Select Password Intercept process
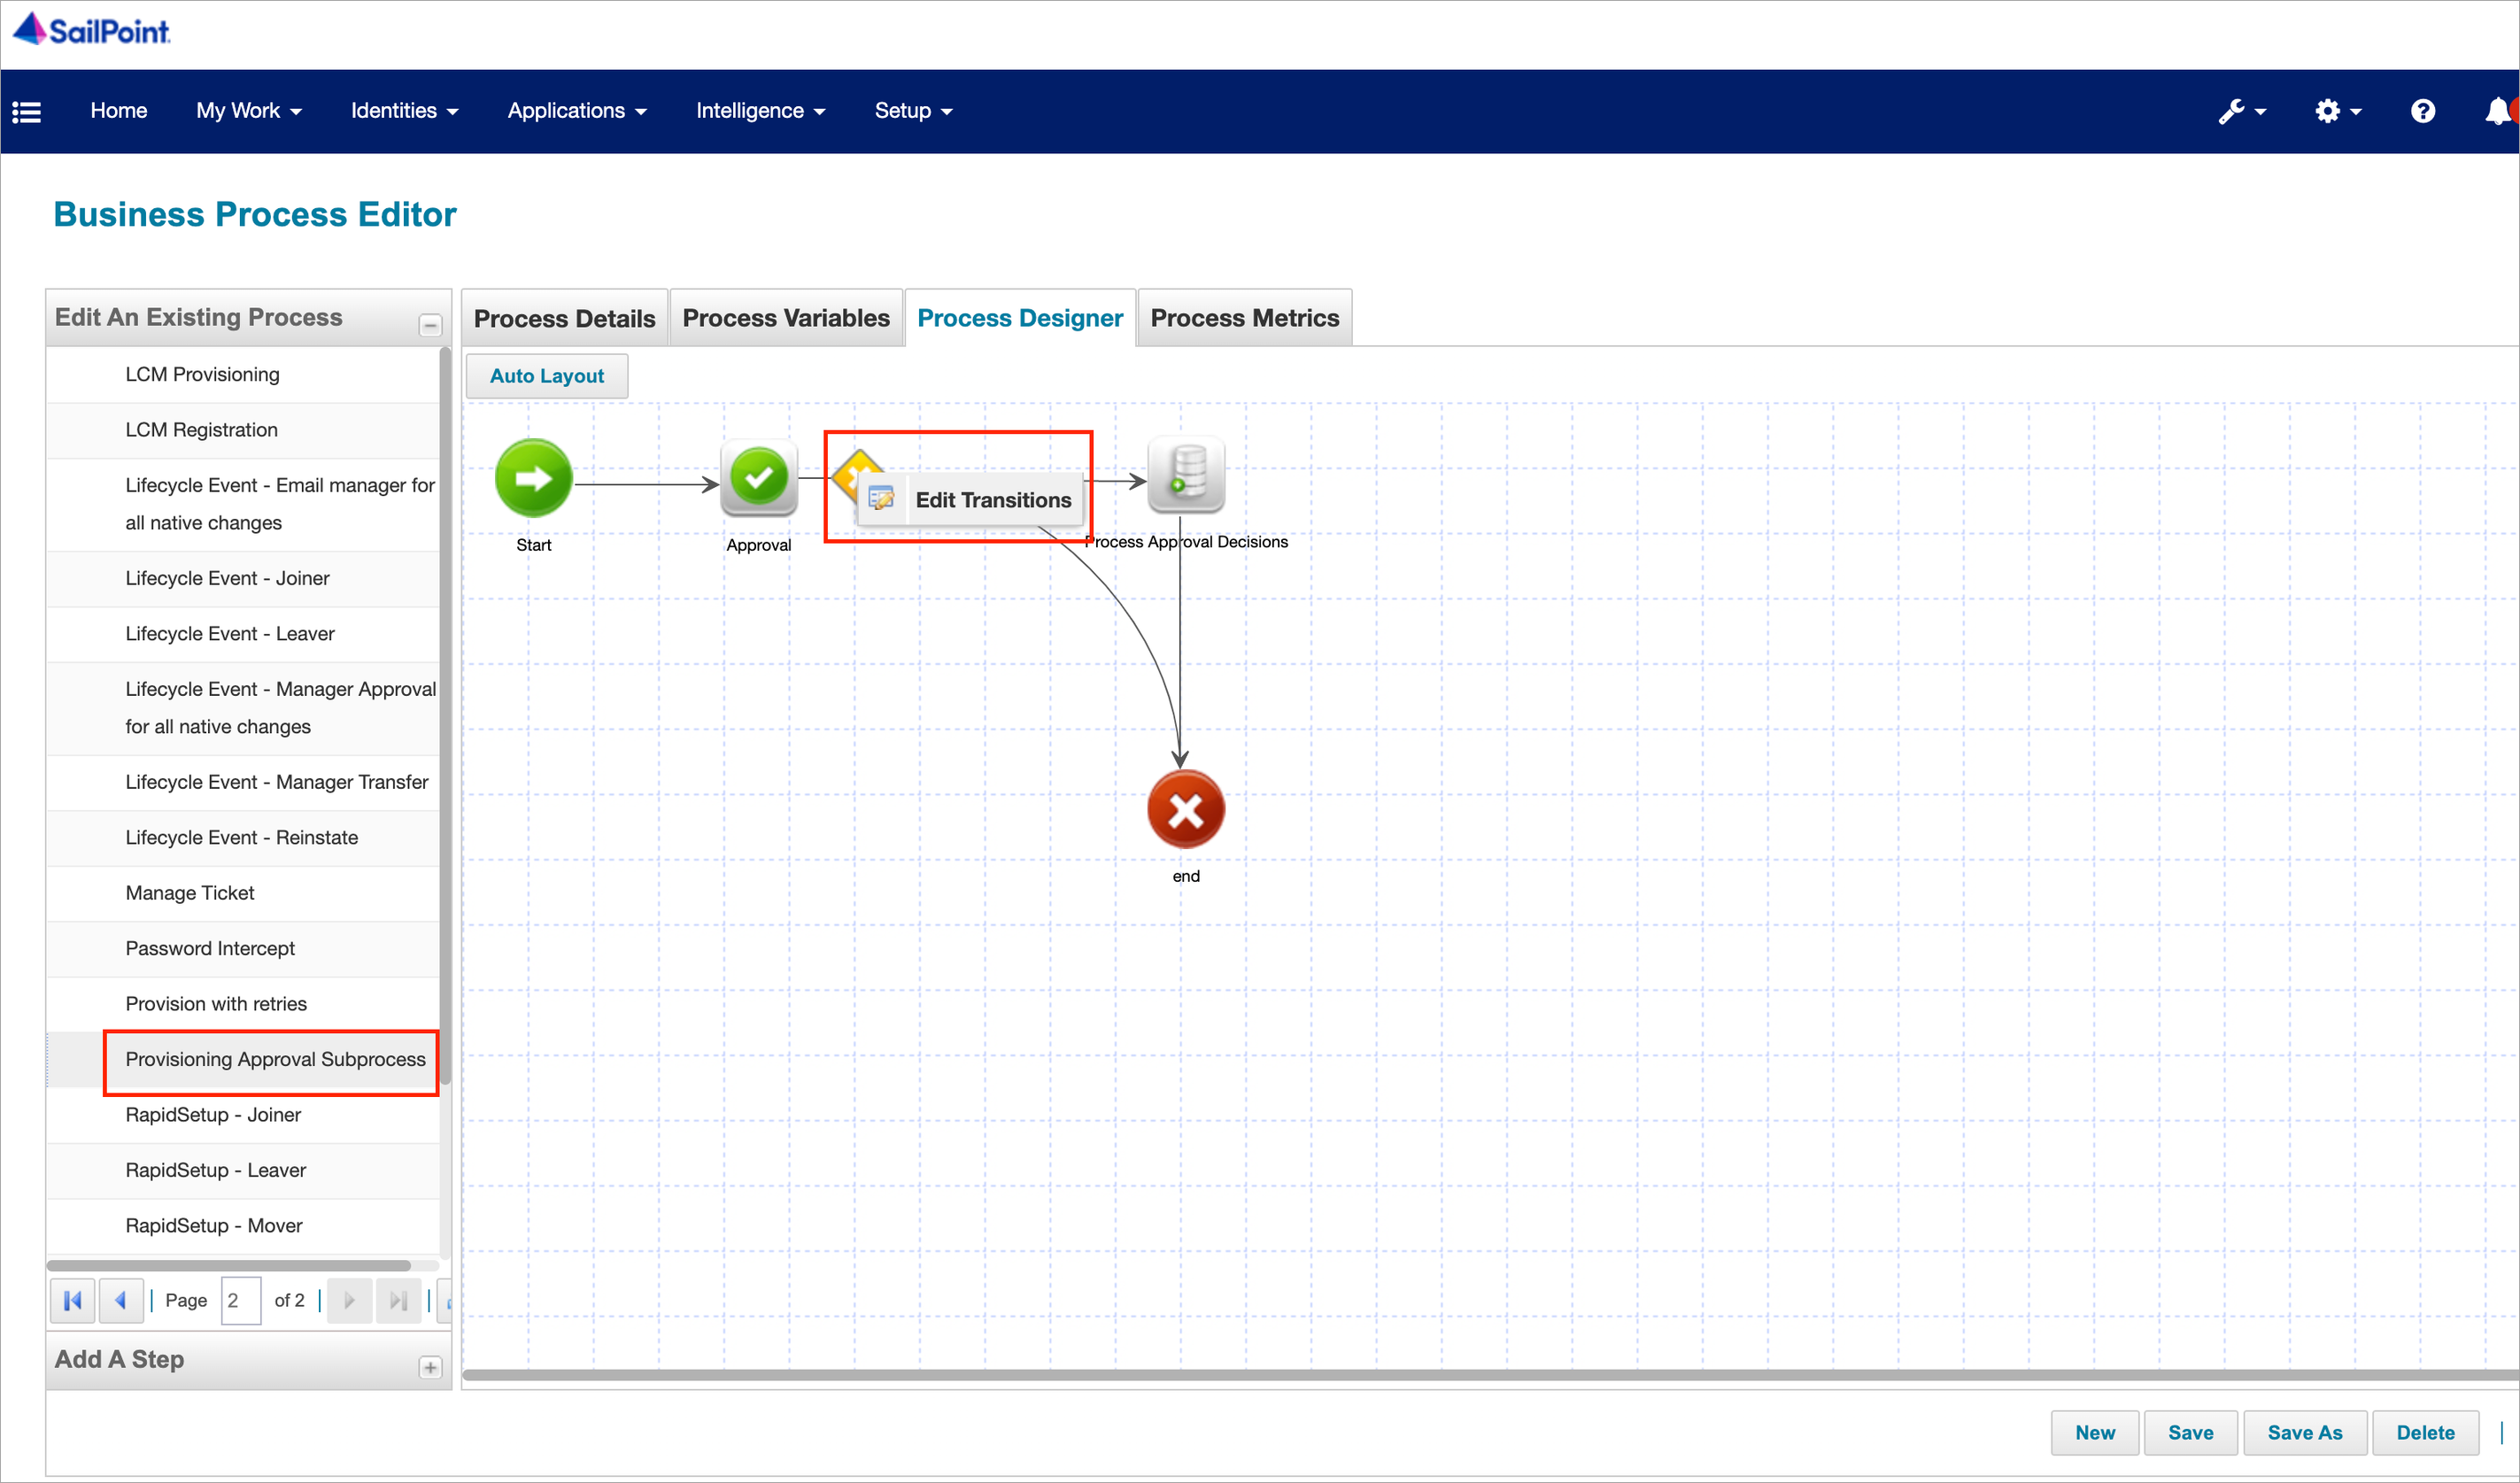Viewport: 2520px width, 1483px height. (243, 948)
